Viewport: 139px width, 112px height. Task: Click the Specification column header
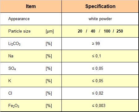[100, 6]
